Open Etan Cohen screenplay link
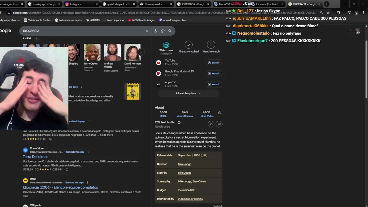Image resolution: width=368 pixels, height=207 pixels. (x=199, y=181)
